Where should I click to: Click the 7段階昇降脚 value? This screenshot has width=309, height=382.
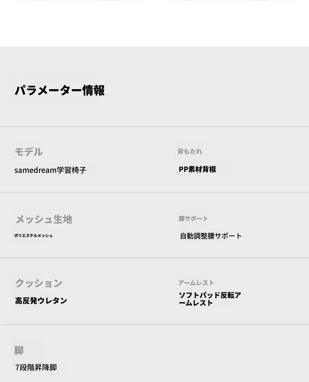click(x=36, y=367)
